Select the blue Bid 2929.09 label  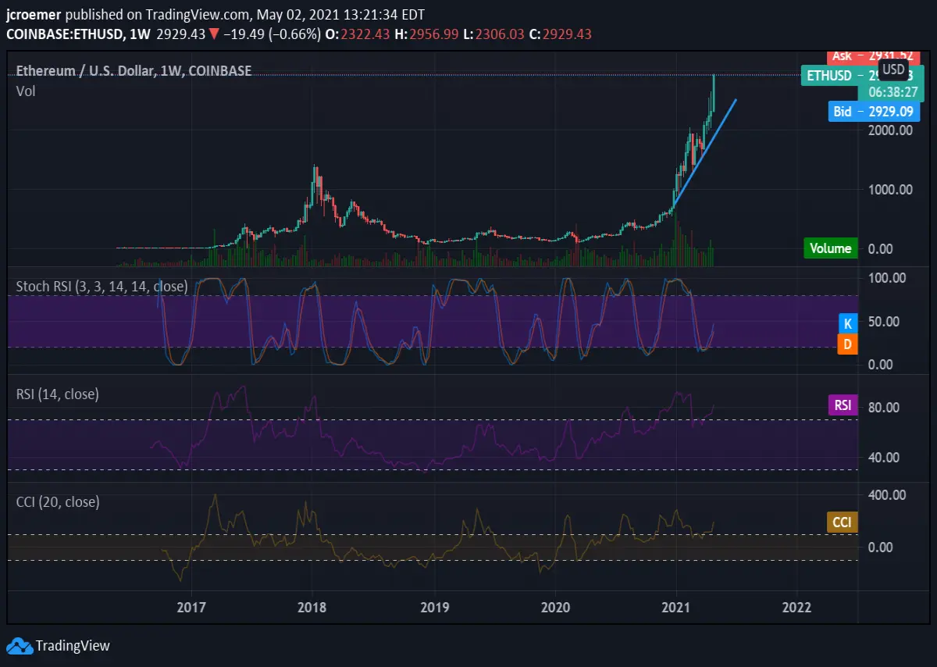(874, 112)
